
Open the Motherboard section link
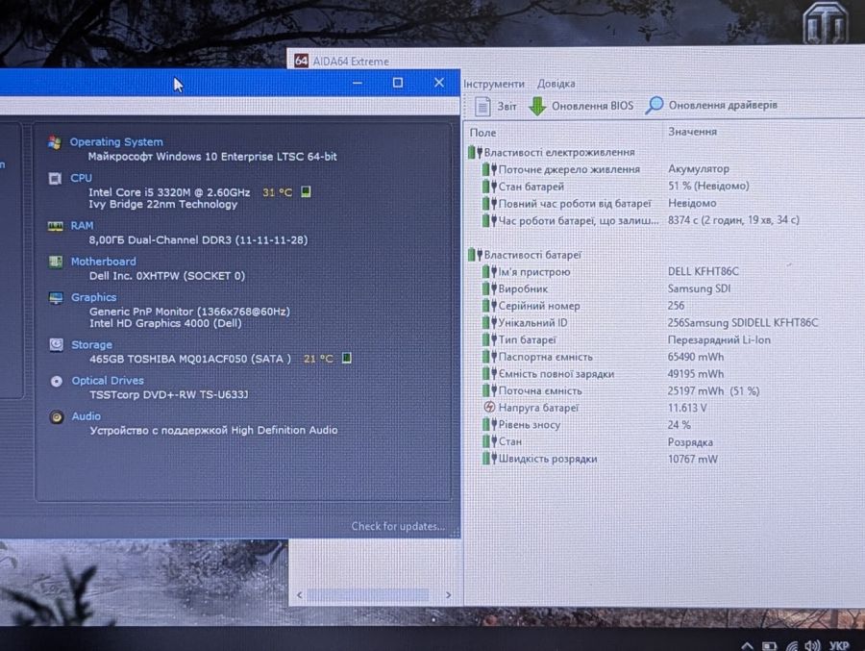pyautogui.click(x=103, y=262)
